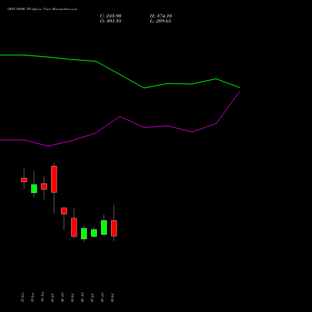312x312 pixels.
Task: Select the small red 02 Jul candlestick
Action: 64,211
